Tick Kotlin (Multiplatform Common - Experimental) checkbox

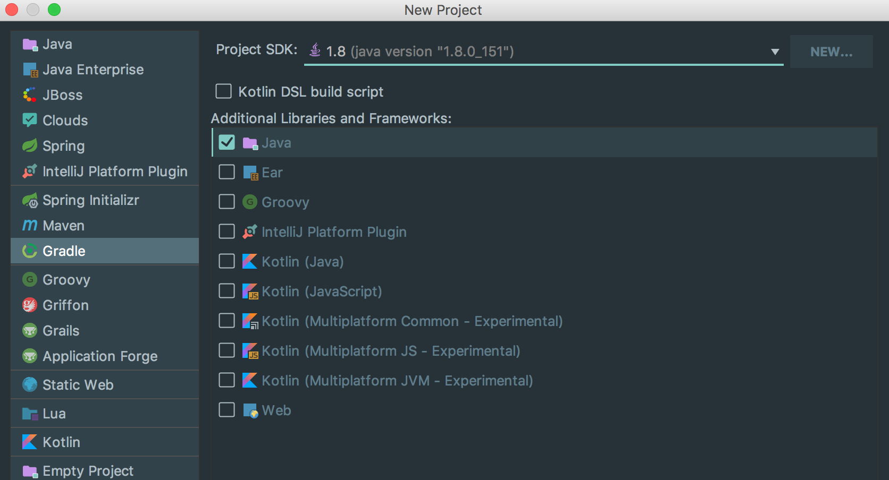[x=227, y=321]
